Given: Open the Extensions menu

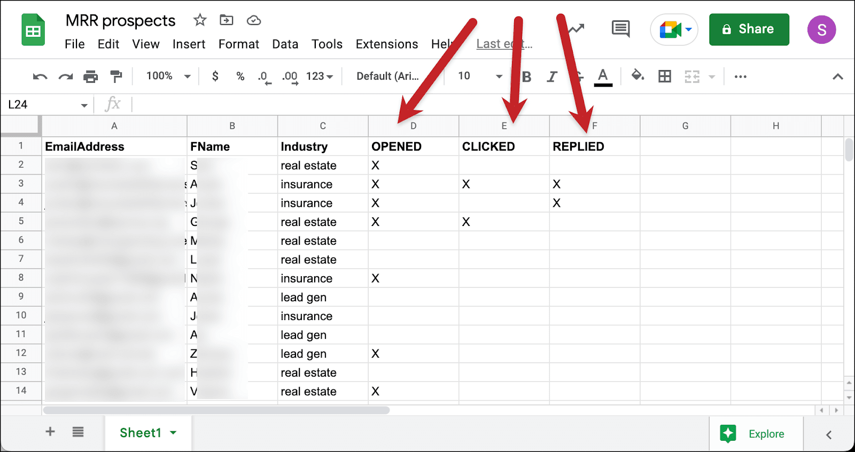Looking at the screenshot, I should [387, 44].
